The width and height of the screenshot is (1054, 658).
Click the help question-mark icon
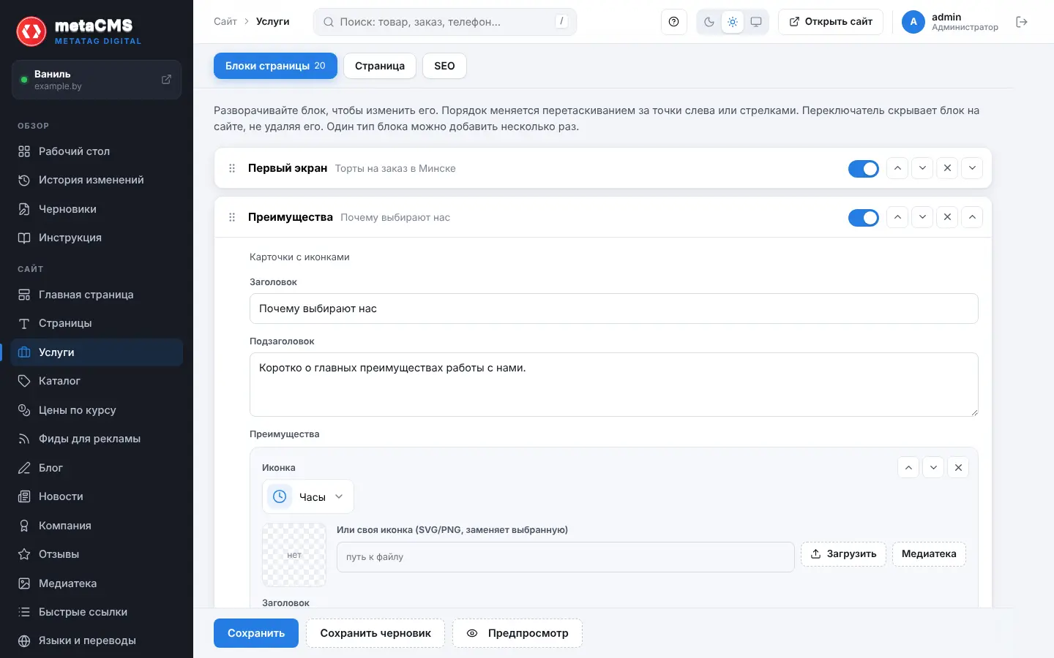(x=673, y=22)
